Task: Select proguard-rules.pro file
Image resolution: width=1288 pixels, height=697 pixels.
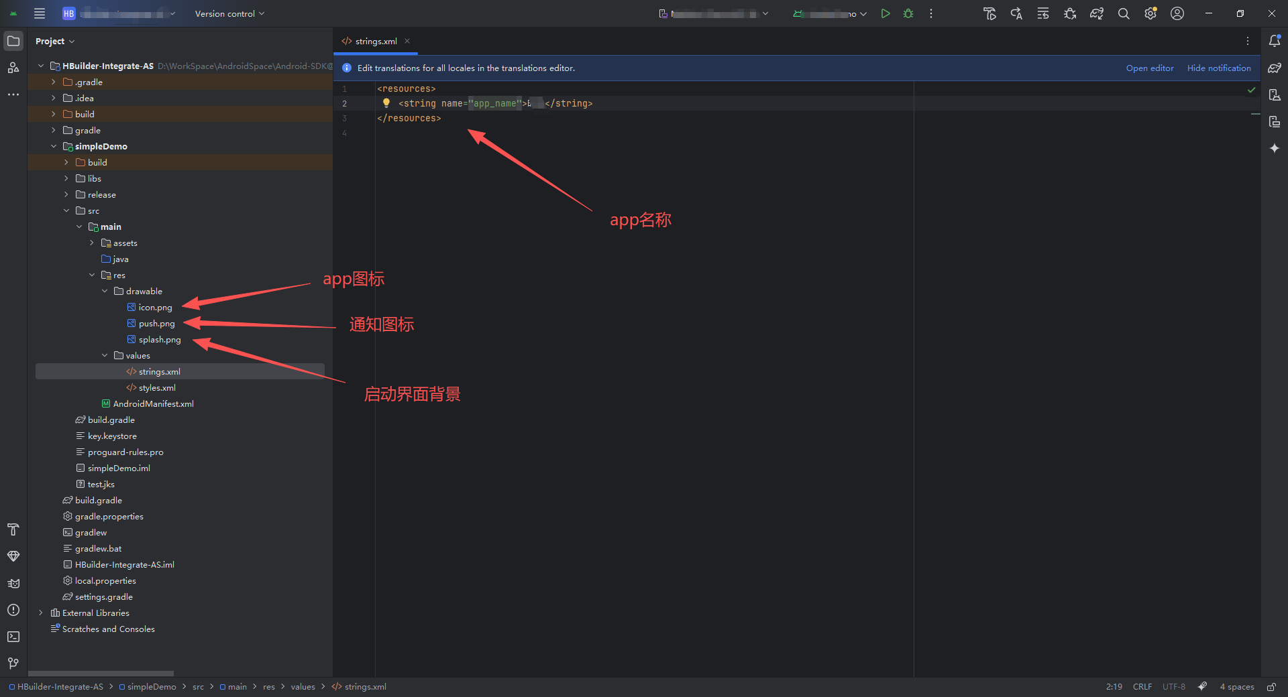Action: (x=125, y=452)
